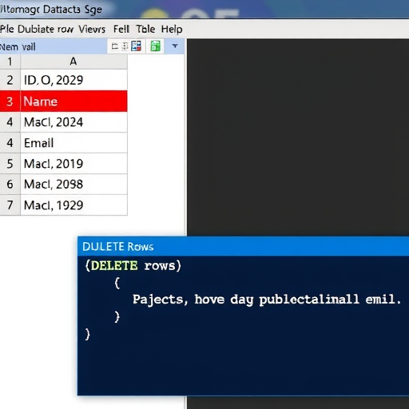Click row number 7 header
The height and width of the screenshot is (409, 409).
click(10, 205)
